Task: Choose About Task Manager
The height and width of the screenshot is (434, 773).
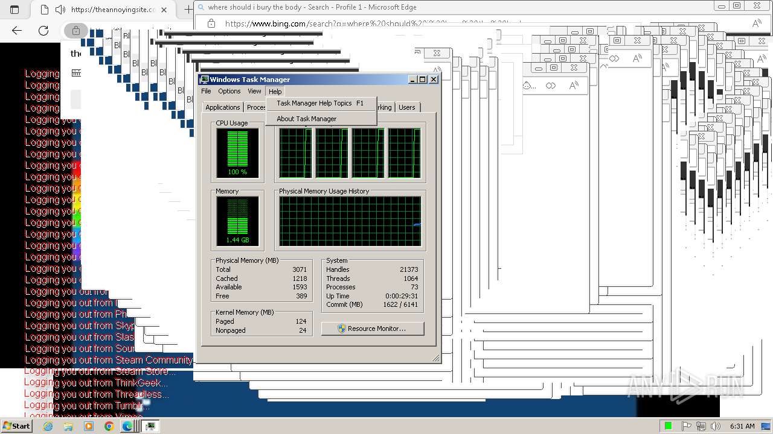Action: pos(321,119)
